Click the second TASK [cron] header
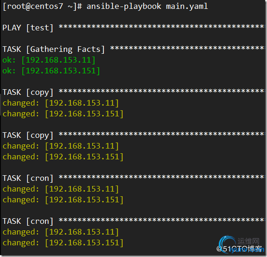This screenshot has height=257, width=267. point(28,221)
